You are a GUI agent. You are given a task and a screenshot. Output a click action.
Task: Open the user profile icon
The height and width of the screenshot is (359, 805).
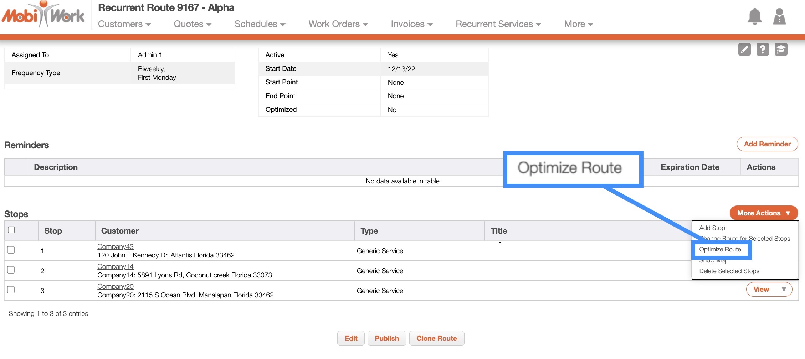(779, 16)
